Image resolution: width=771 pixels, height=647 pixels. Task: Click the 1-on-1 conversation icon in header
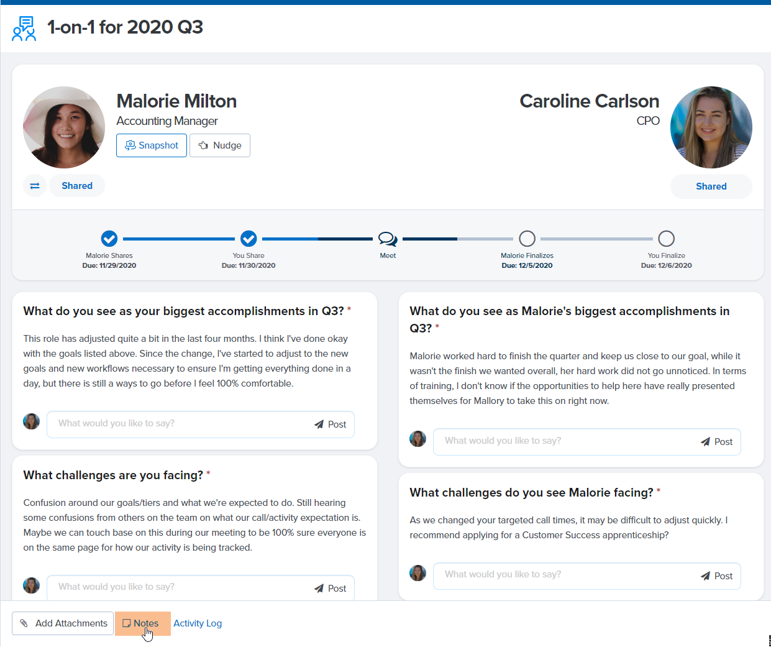[24, 29]
